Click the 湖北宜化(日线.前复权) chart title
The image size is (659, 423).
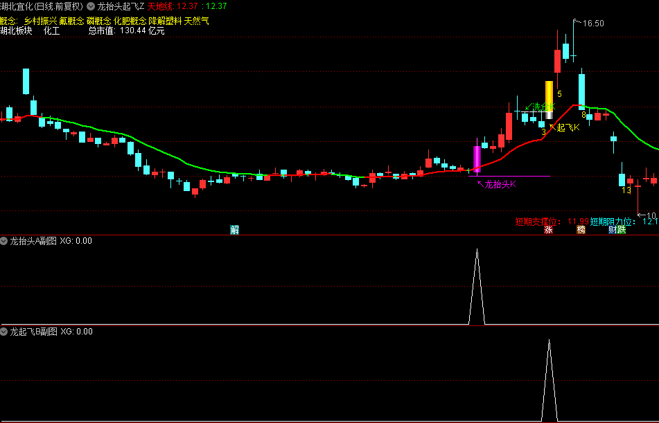pos(42,6)
